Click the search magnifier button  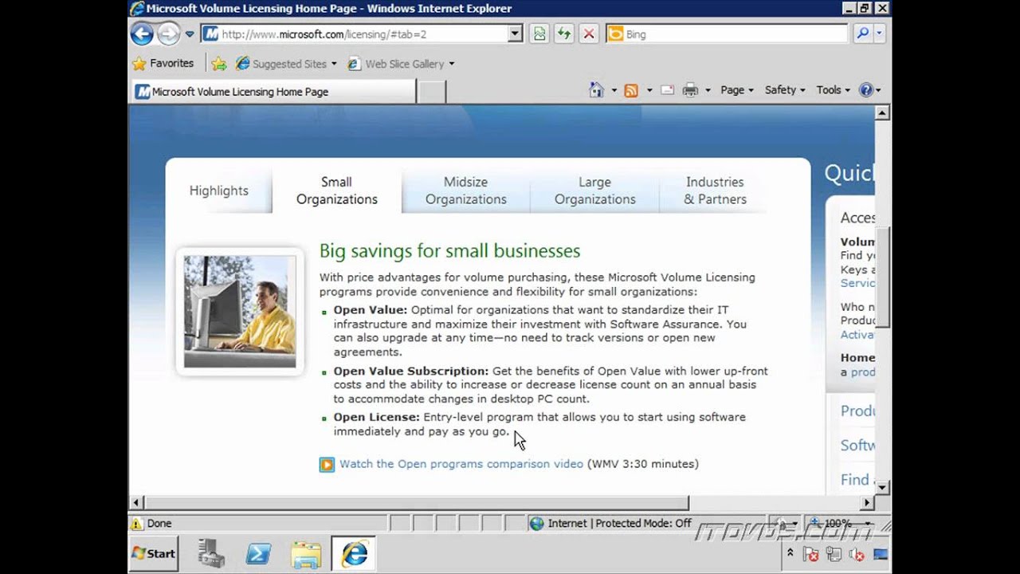click(862, 34)
